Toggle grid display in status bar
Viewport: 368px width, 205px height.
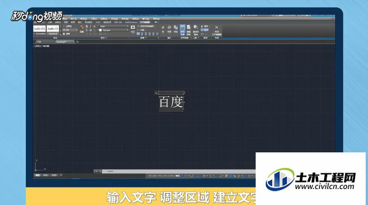point(182,175)
